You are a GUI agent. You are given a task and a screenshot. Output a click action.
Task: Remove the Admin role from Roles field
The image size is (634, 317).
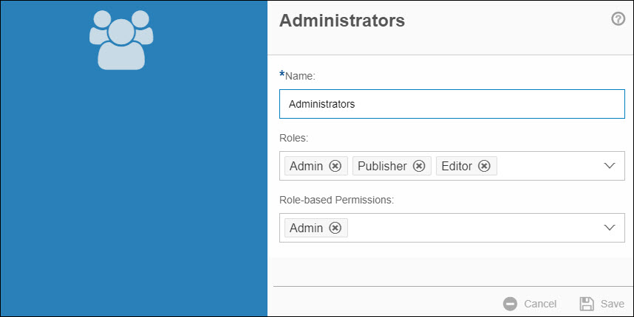coord(335,166)
